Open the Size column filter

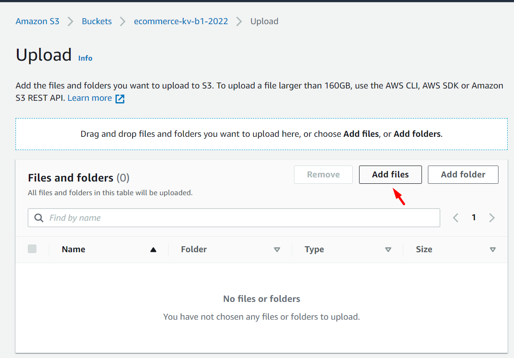coord(493,250)
